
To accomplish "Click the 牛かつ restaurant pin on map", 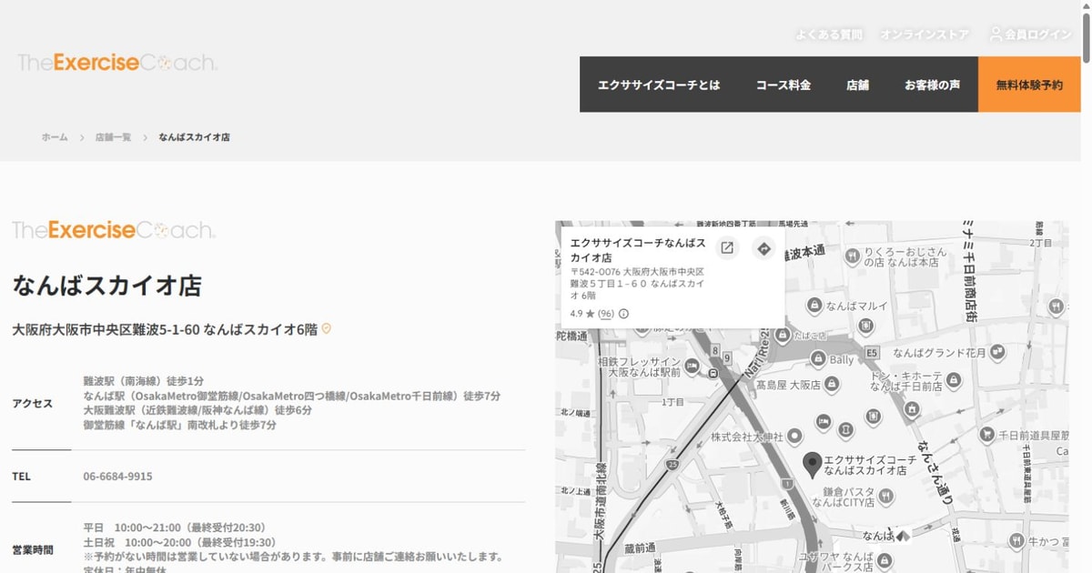I will click(1015, 541).
